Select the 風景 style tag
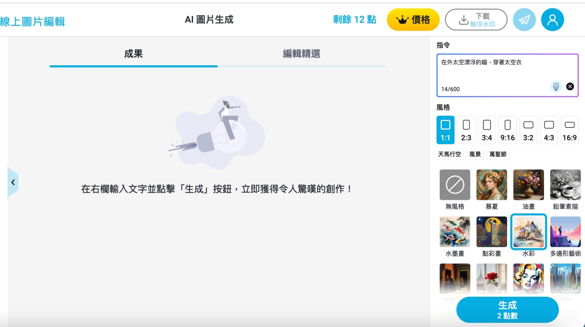585x327 pixels. click(475, 154)
